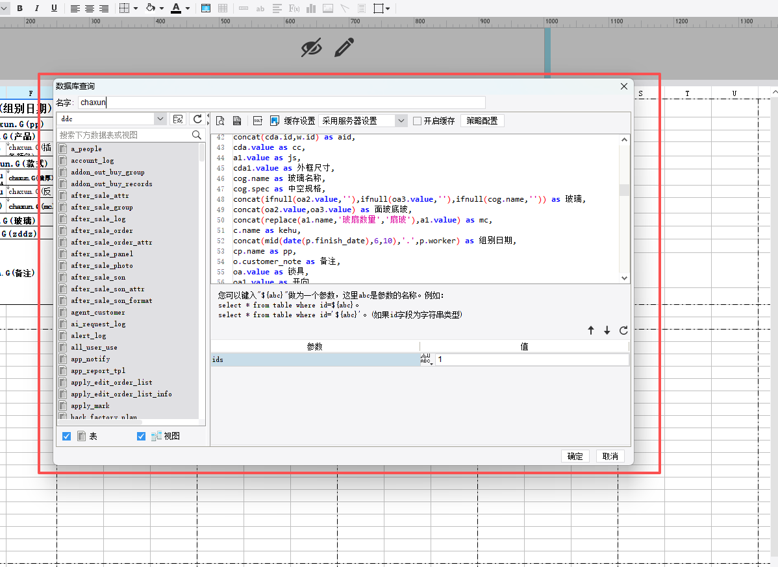Screen dimensions: 778x567
Task: Open the ids parameter type dropdown
Action: tap(427, 359)
